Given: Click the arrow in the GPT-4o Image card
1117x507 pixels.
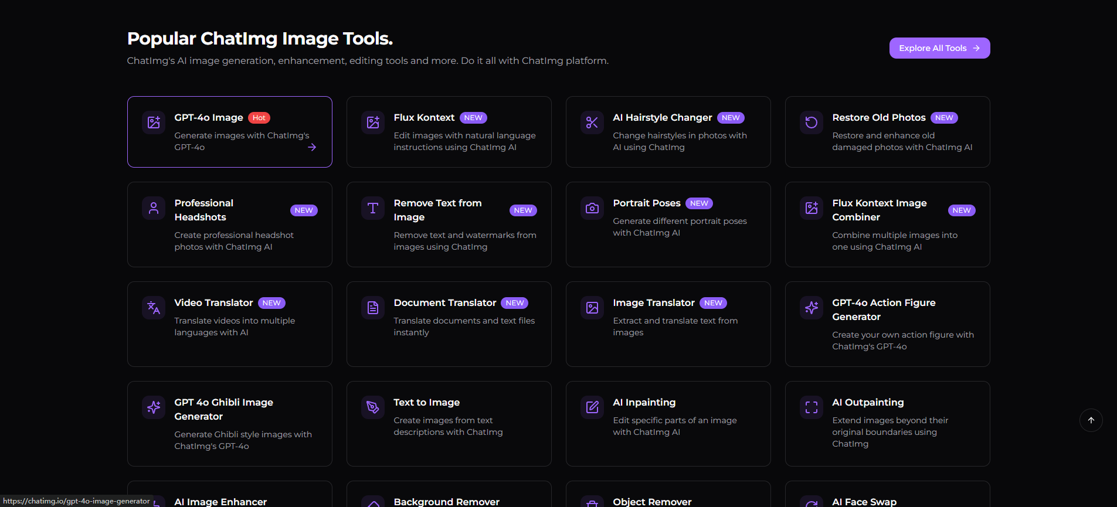Looking at the screenshot, I should click(x=312, y=147).
